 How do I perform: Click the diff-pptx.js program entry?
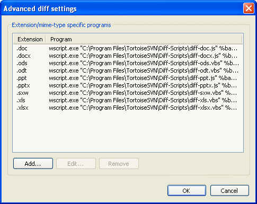143,85
